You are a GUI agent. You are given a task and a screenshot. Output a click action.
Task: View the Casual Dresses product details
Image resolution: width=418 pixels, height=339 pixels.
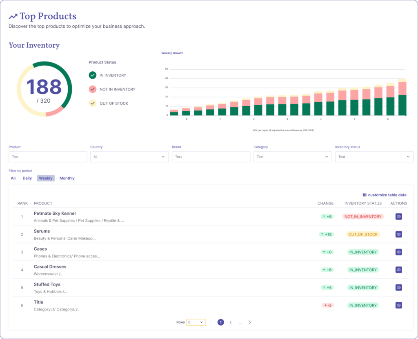[x=398, y=270]
